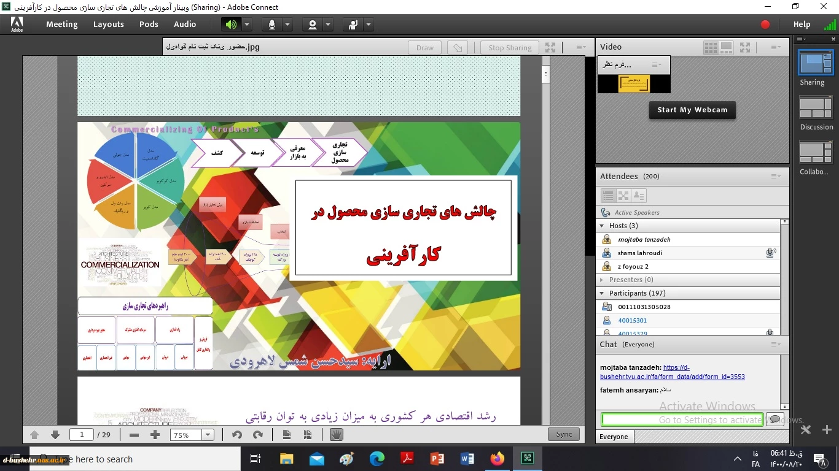839x471 pixels.
Task: Open options for the shared video thumbnail
Action: [x=657, y=64]
